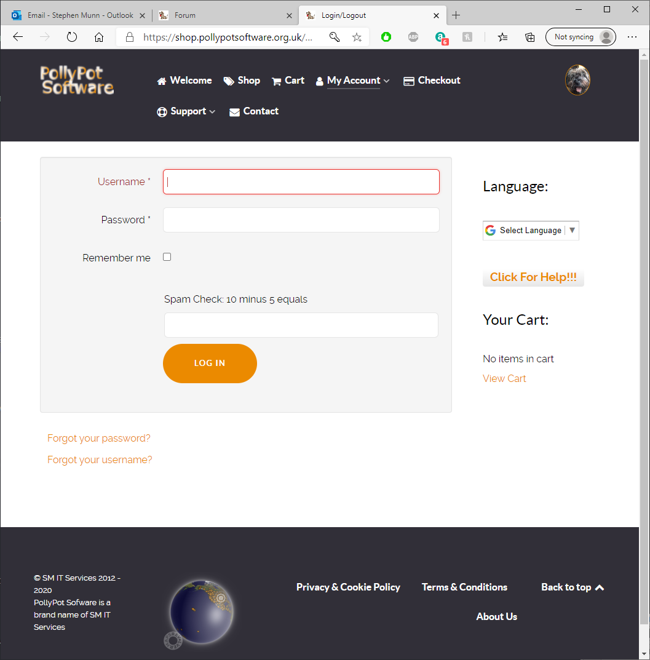
Task: Tick the Remember me checkbox
Action: coord(167,257)
